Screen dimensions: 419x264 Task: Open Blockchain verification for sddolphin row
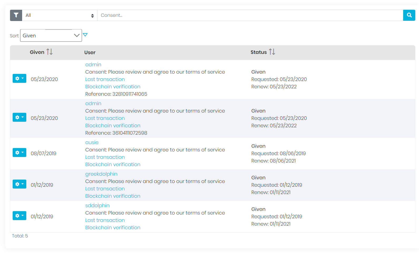tap(113, 227)
